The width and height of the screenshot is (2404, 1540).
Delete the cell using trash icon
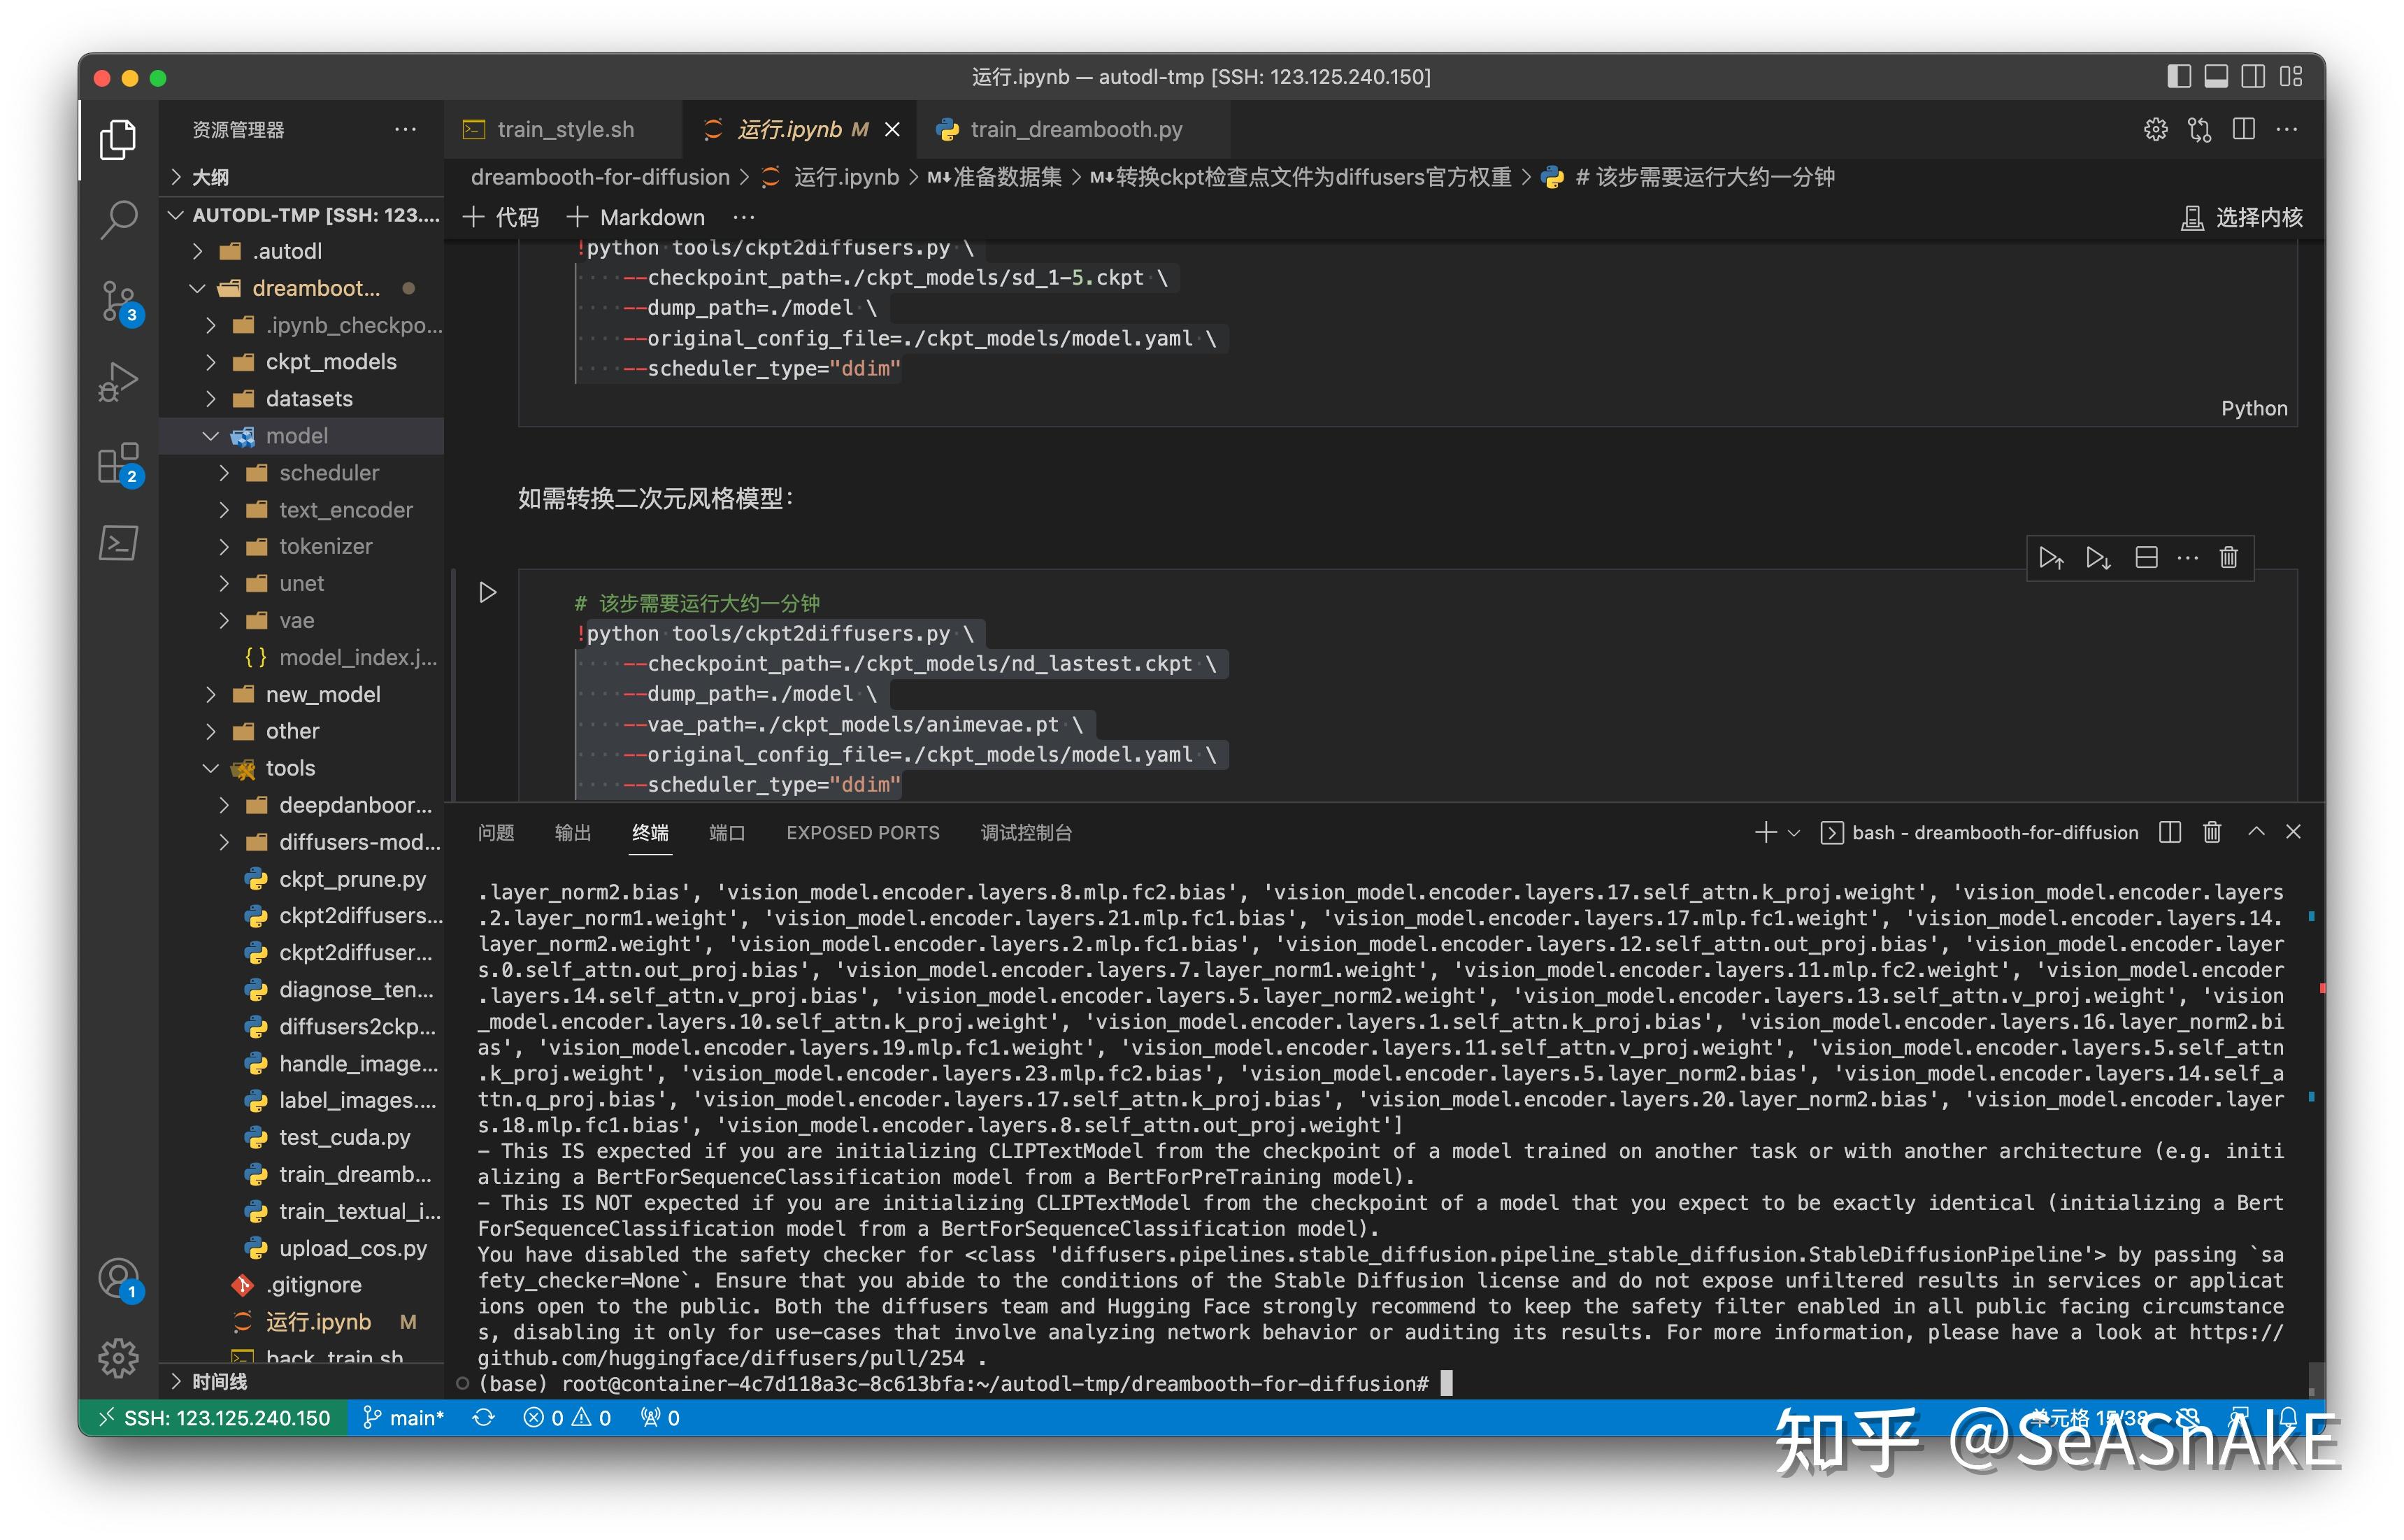pos(2228,558)
